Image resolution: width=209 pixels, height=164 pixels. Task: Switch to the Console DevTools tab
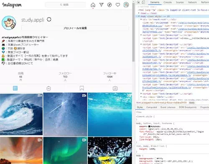click(168, 2)
